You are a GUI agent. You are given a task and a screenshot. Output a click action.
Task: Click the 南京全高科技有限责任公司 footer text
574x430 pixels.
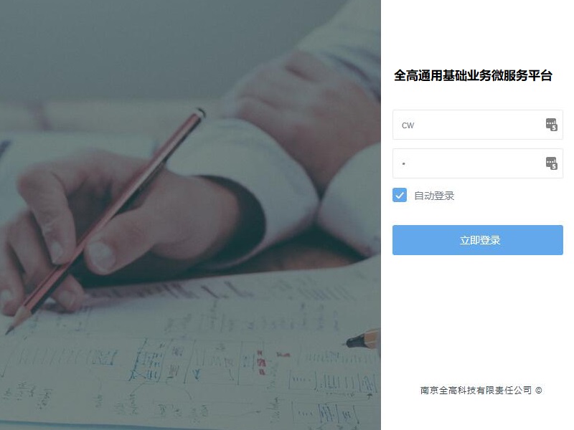coord(476,390)
